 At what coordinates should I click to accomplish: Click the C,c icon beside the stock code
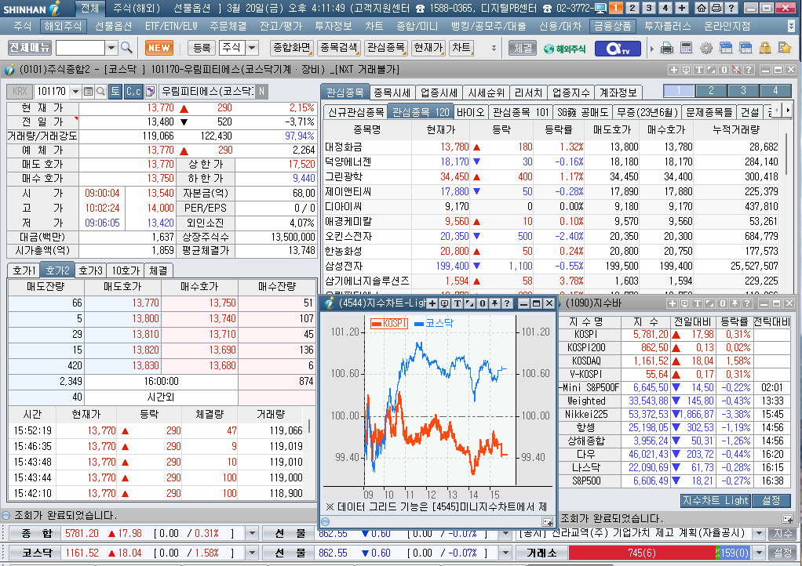[133, 92]
